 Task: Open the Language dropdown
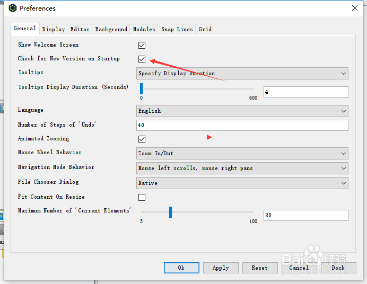pos(242,111)
